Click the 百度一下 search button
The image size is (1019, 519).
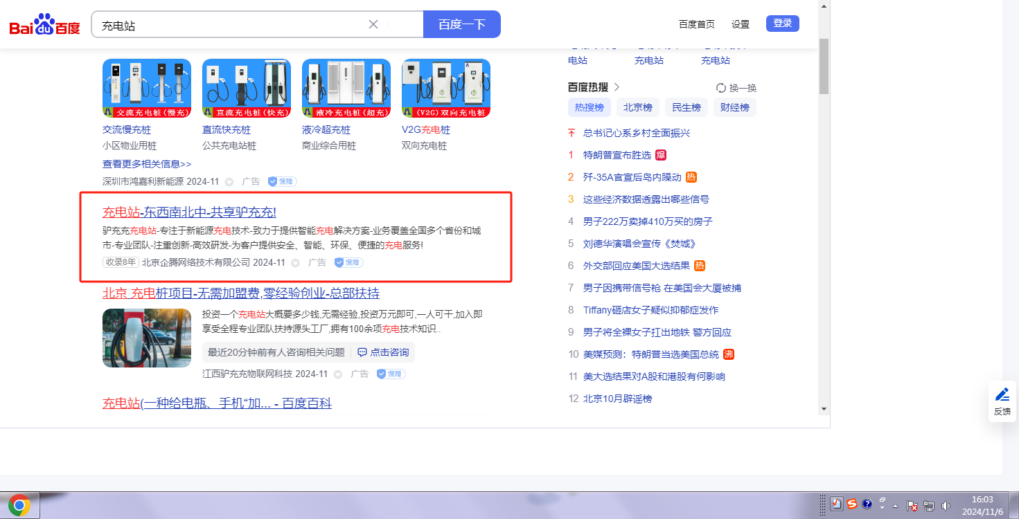[462, 24]
